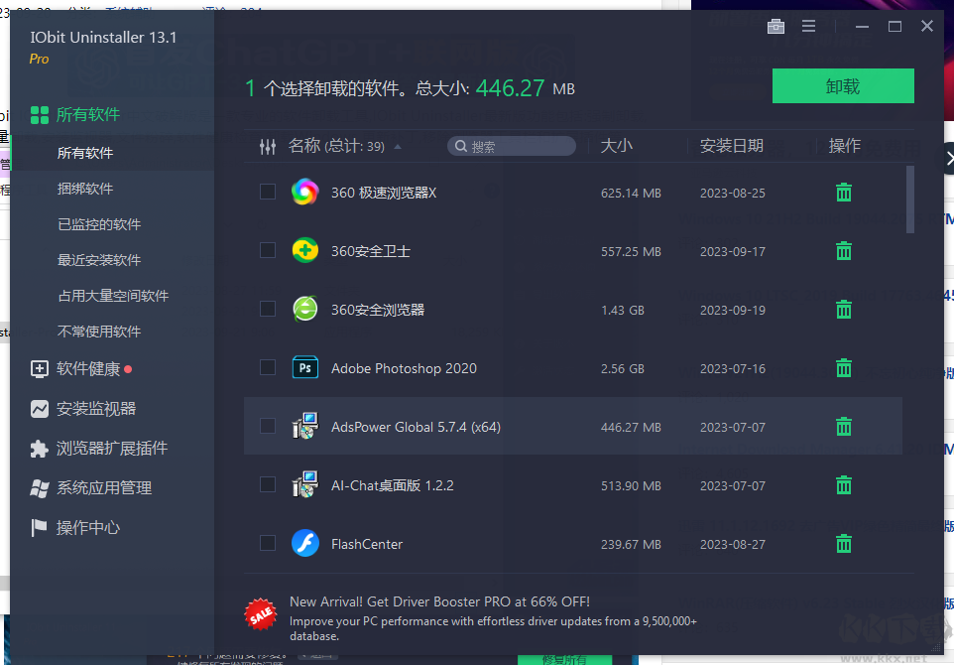
Task: Click the FlashCenter name text
Action: coord(367,545)
